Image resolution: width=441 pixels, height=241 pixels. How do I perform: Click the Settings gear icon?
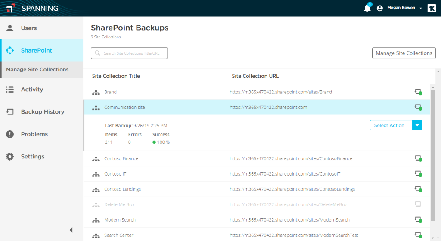(10, 157)
